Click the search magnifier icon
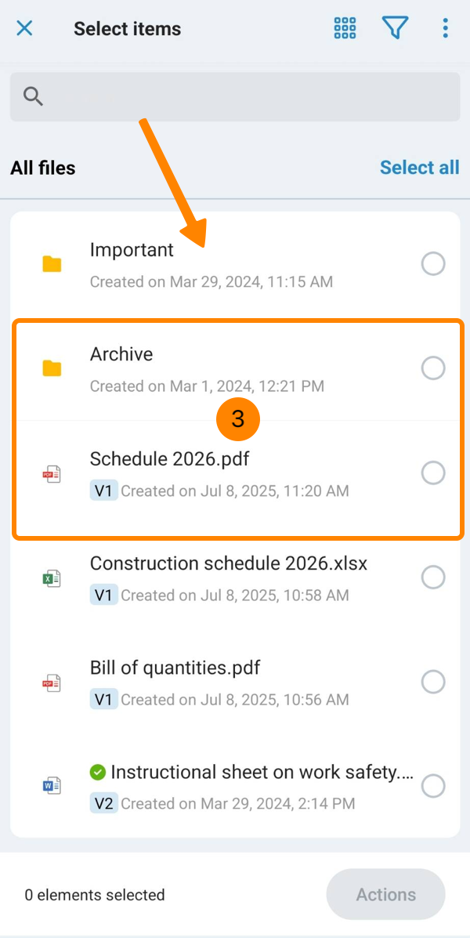 pos(33,96)
